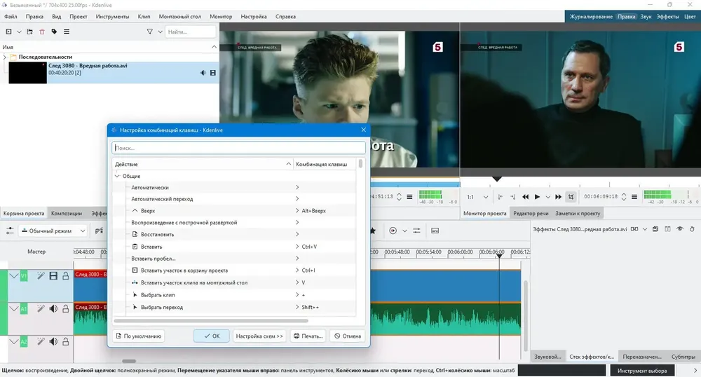
Task: Click the play button in project monitor
Action: point(538,196)
